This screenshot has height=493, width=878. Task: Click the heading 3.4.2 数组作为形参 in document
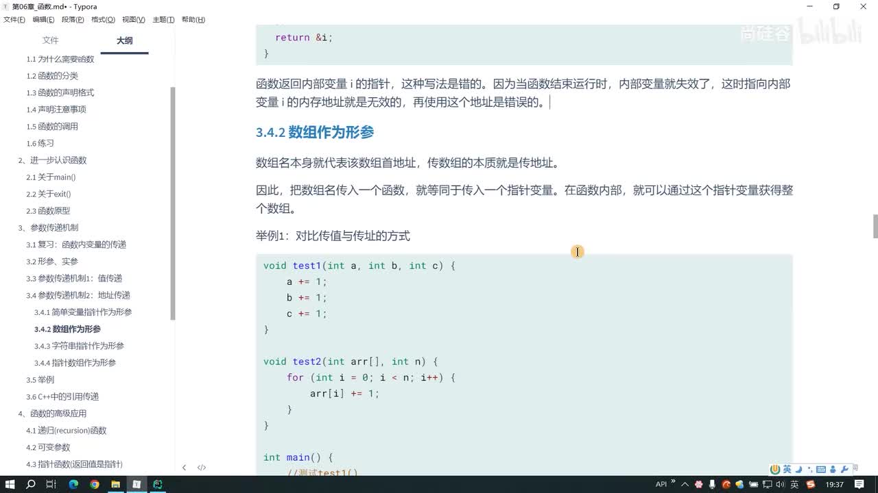315,132
